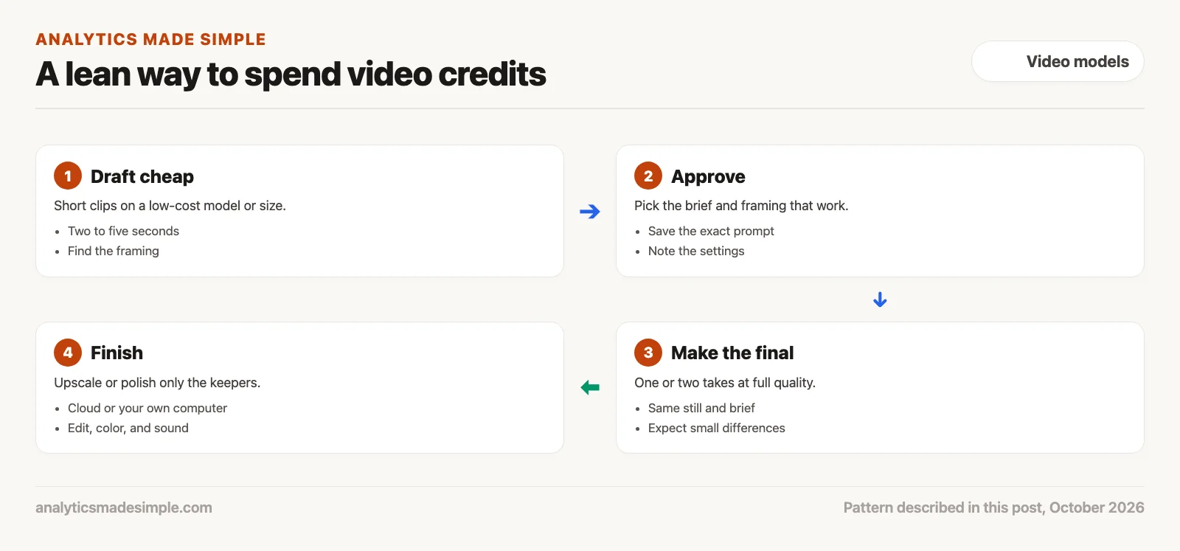Click 'Pattern described in this post, October 2026'
Viewport: 1180px width, 551px height.
994,507
